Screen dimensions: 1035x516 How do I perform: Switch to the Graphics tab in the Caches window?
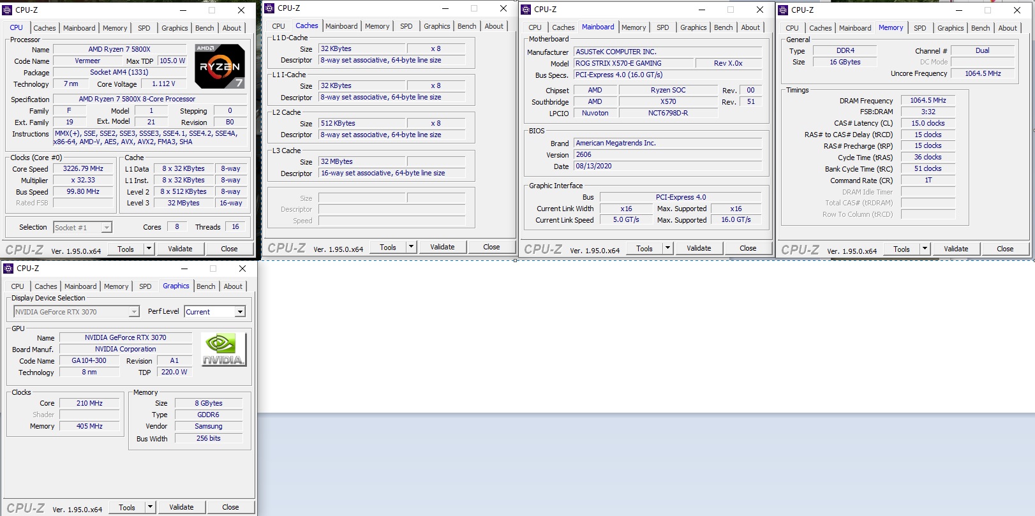(x=437, y=26)
